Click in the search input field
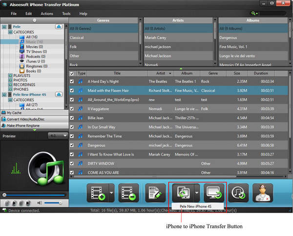 coord(272,13)
